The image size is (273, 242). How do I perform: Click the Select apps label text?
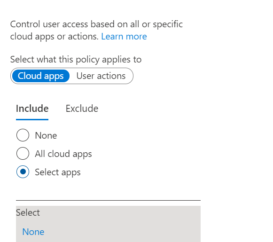(58, 172)
